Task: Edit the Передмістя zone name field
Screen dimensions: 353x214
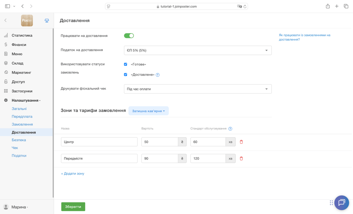Action: click(x=99, y=158)
